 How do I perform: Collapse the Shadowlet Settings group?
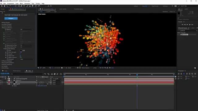point(4,49)
